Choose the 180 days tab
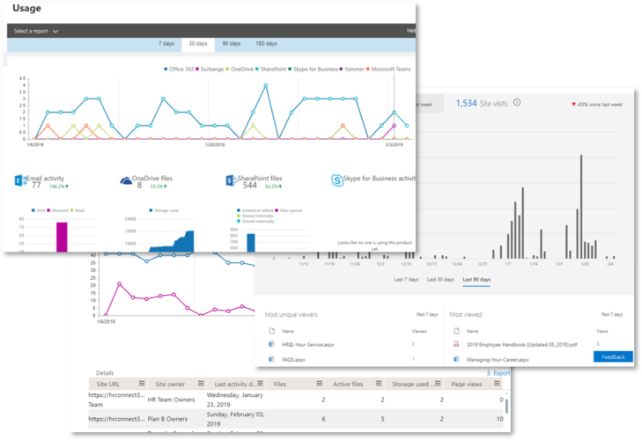642x440 pixels. click(266, 43)
